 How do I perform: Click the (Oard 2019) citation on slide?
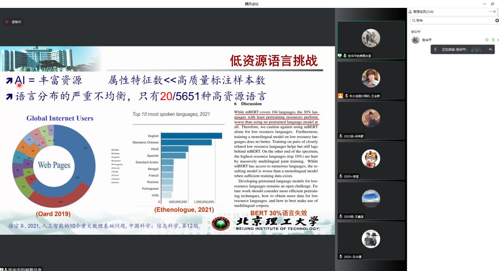(53, 214)
